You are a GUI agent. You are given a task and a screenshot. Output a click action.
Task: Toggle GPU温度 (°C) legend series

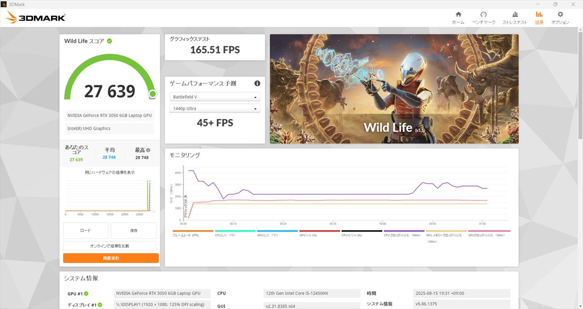[x=277, y=234]
